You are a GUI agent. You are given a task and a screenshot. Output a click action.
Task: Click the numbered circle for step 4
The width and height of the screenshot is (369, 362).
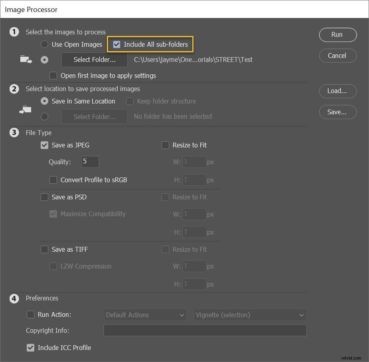point(14,298)
